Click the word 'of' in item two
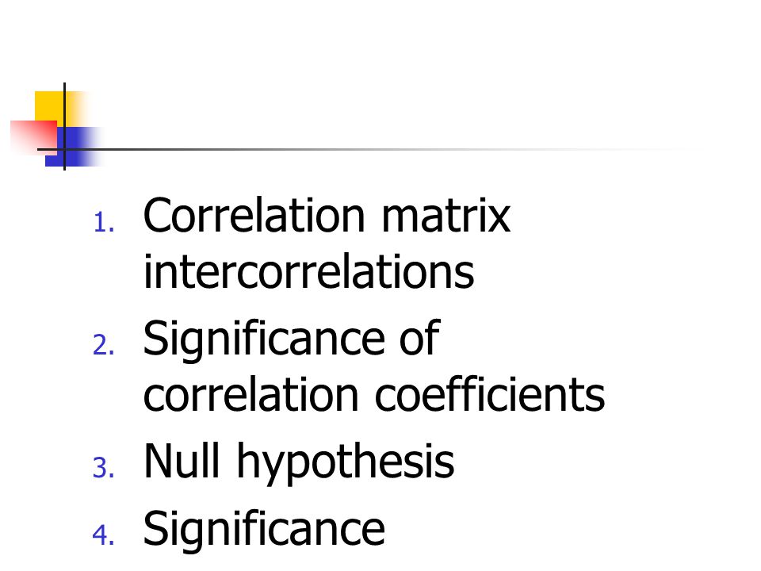The height and width of the screenshot is (571, 761). point(420,338)
